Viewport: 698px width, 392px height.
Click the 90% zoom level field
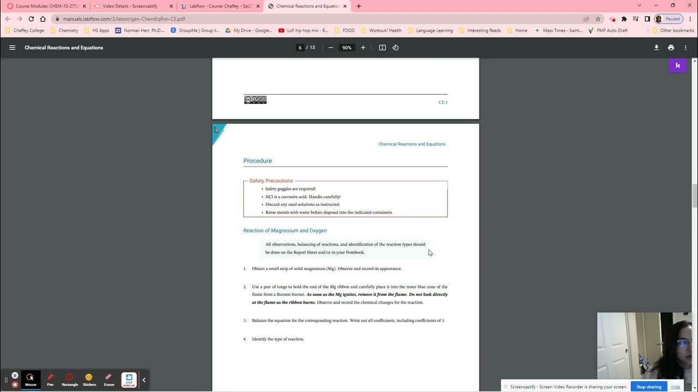347,47
